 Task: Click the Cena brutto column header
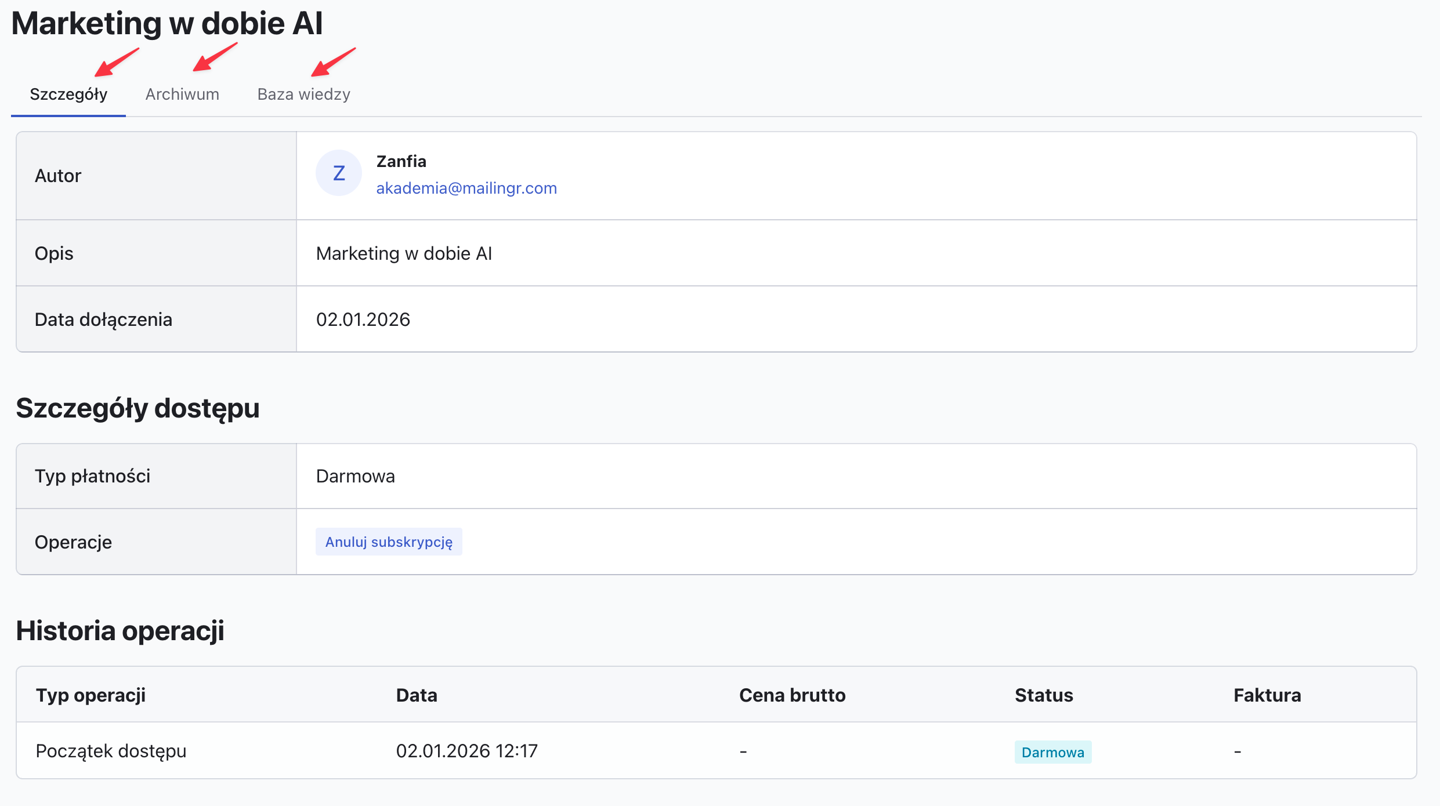coord(792,695)
